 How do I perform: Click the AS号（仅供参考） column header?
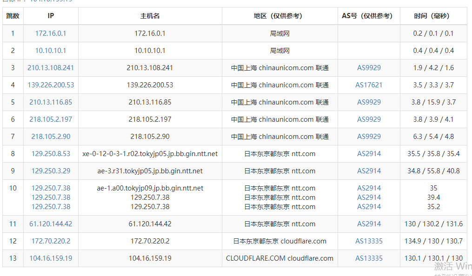click(x=369, y=16)
